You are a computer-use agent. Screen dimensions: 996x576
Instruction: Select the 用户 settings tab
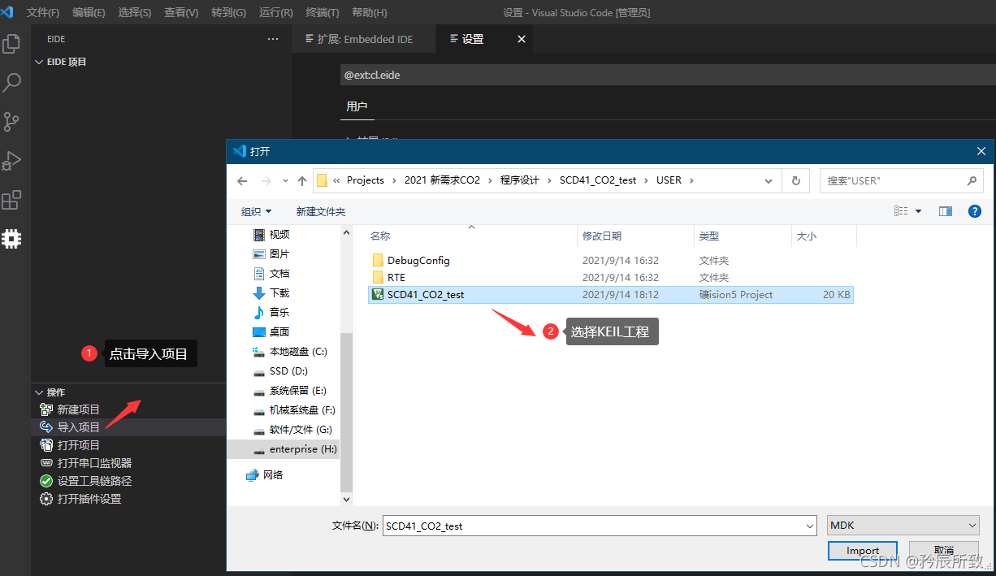[357, 106]
